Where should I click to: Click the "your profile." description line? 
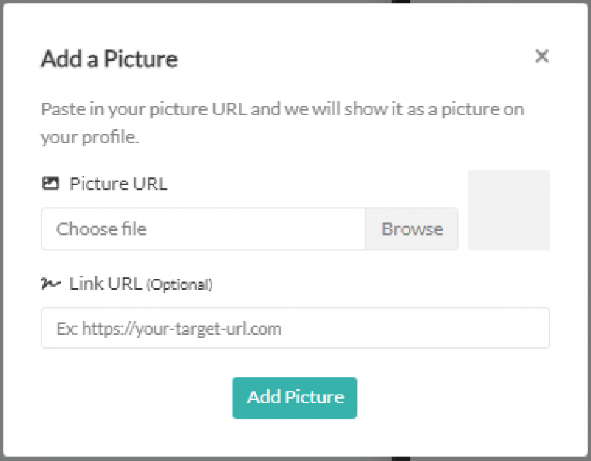pos(90,137)
